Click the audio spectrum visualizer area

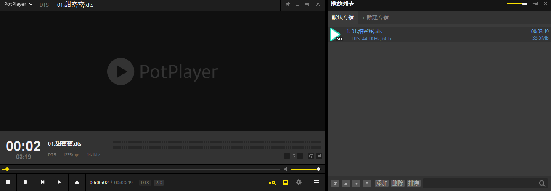(217, 144)
